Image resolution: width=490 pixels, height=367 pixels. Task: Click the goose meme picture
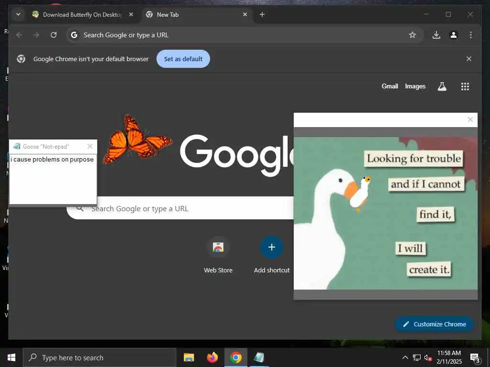click(x=386, y=213)
